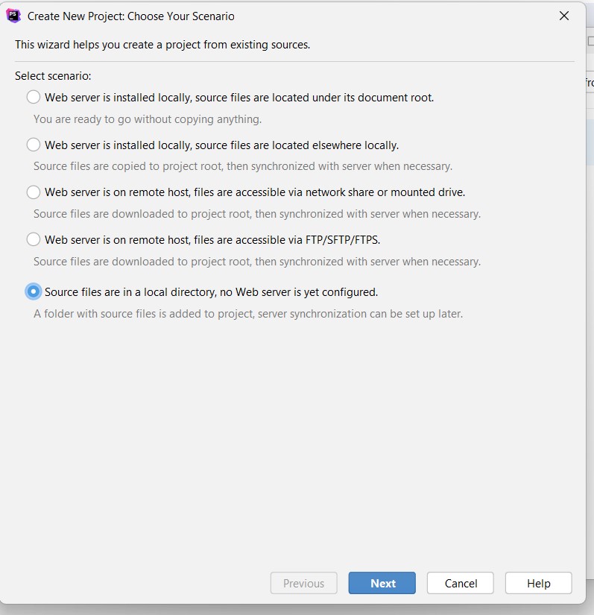This screenshot has height=615, width=594.
Task: Select the no Web server yet configured option
Action: [34, 291]
